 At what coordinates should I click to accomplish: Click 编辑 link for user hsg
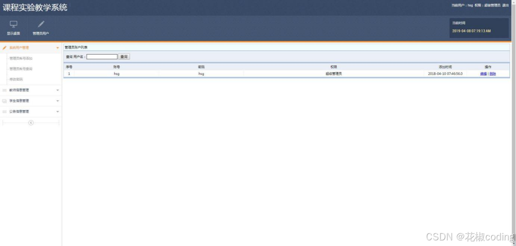coord(483,74)
